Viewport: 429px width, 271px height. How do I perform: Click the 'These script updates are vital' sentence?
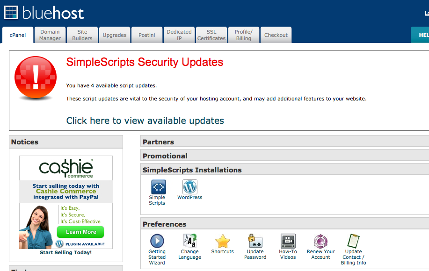pos(216,99)
